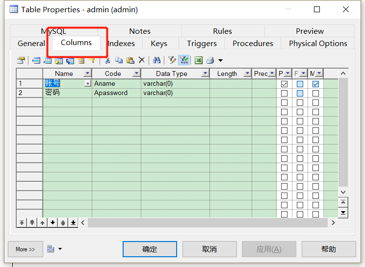This screenshot has width=365, height=267.
Task: Toggle F checkbox for Apassword row
Action: (x=300, y=93)
